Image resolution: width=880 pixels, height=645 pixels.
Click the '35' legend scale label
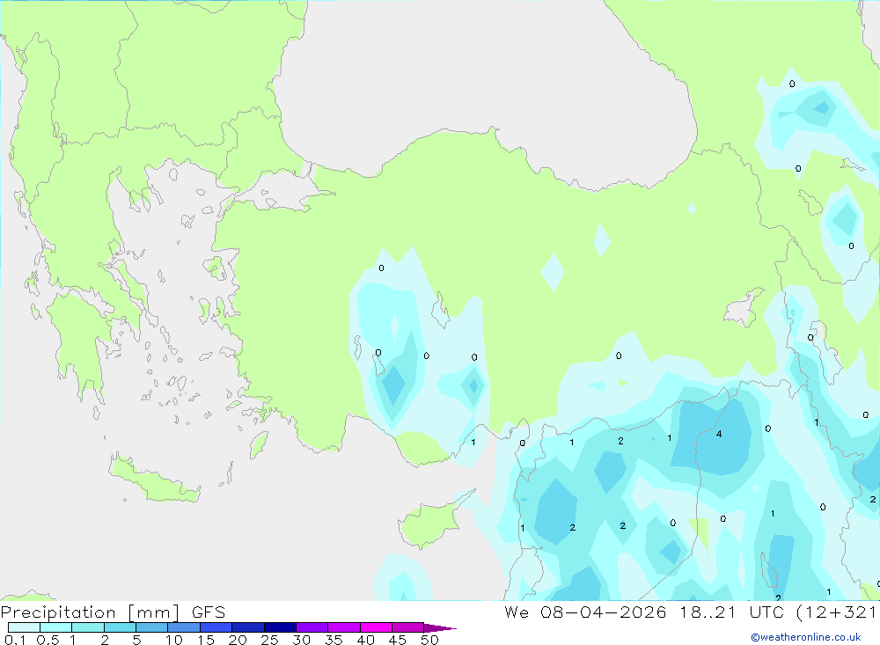pyautogui.click(x=334, y=640)
